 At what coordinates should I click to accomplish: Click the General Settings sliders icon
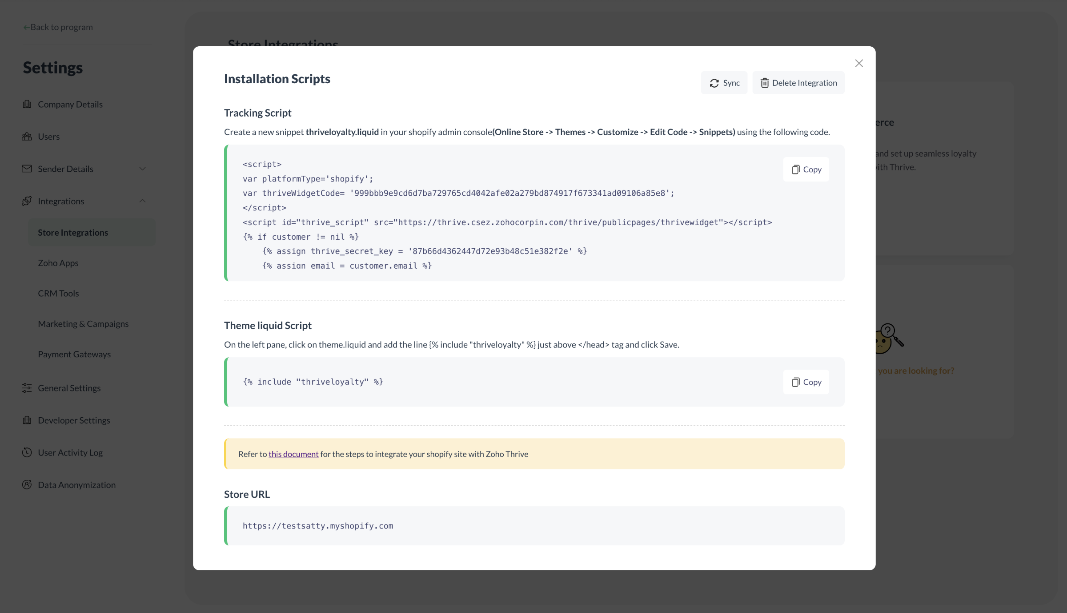coord(27,388)
